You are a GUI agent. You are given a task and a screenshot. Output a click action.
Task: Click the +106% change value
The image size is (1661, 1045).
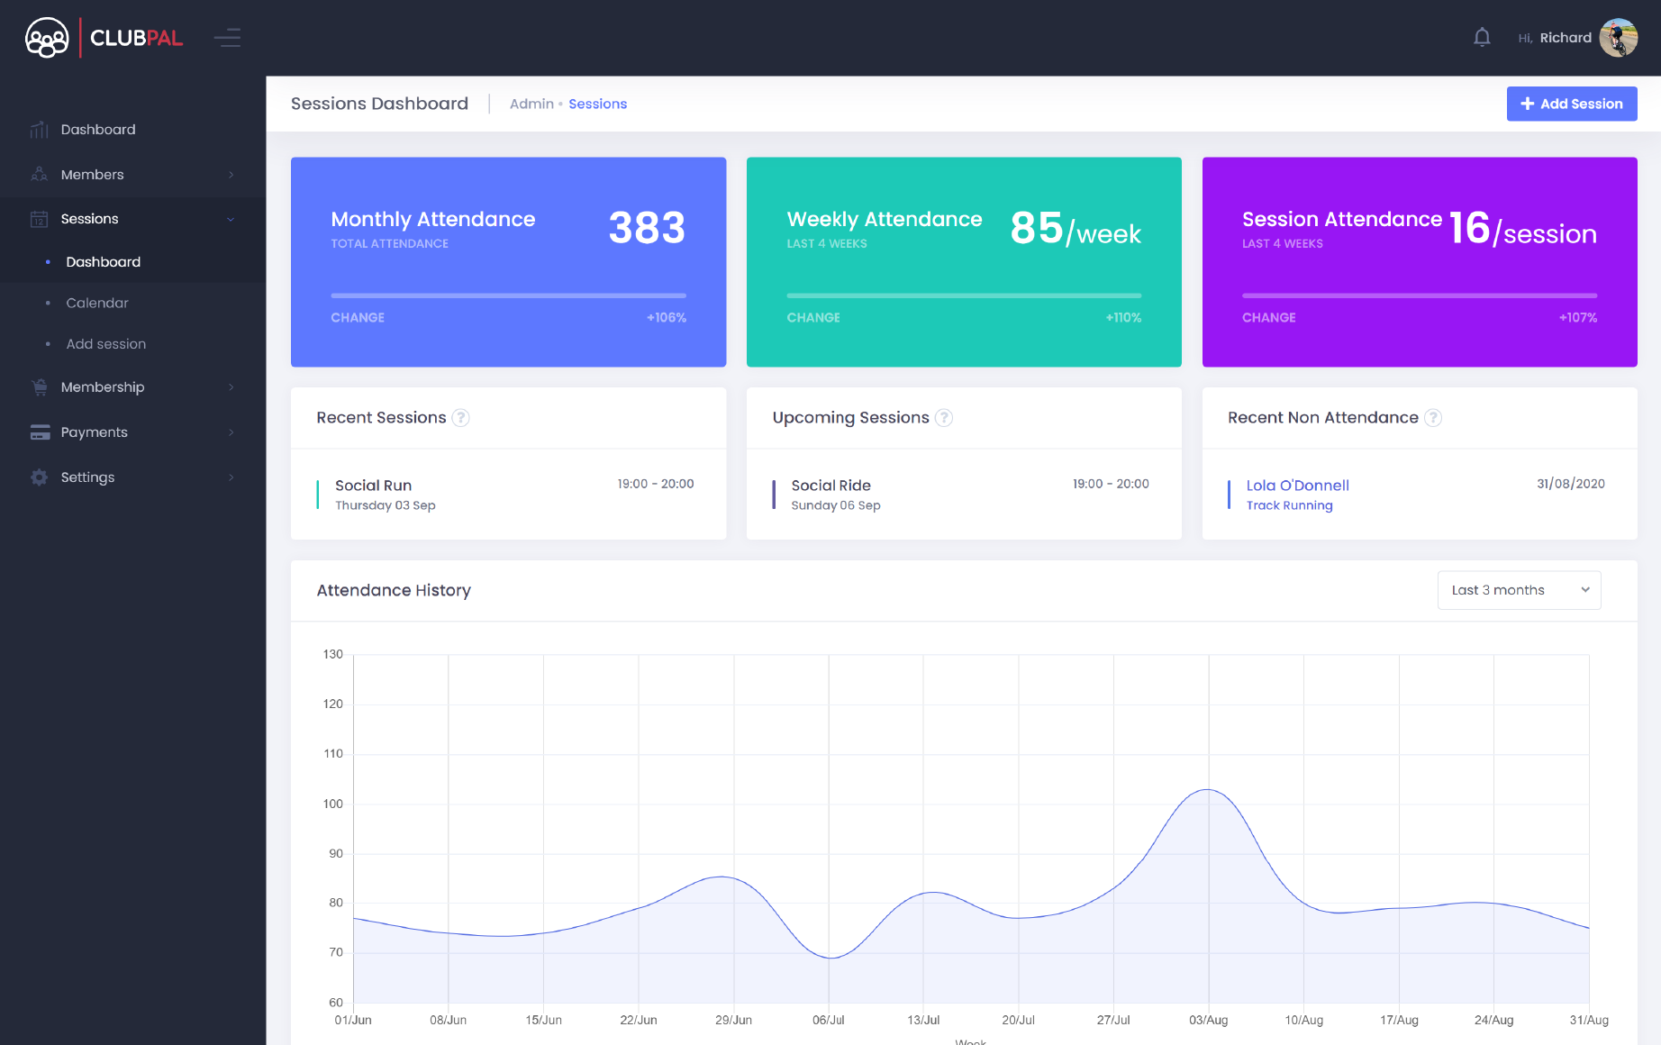(x=667, y=318)
